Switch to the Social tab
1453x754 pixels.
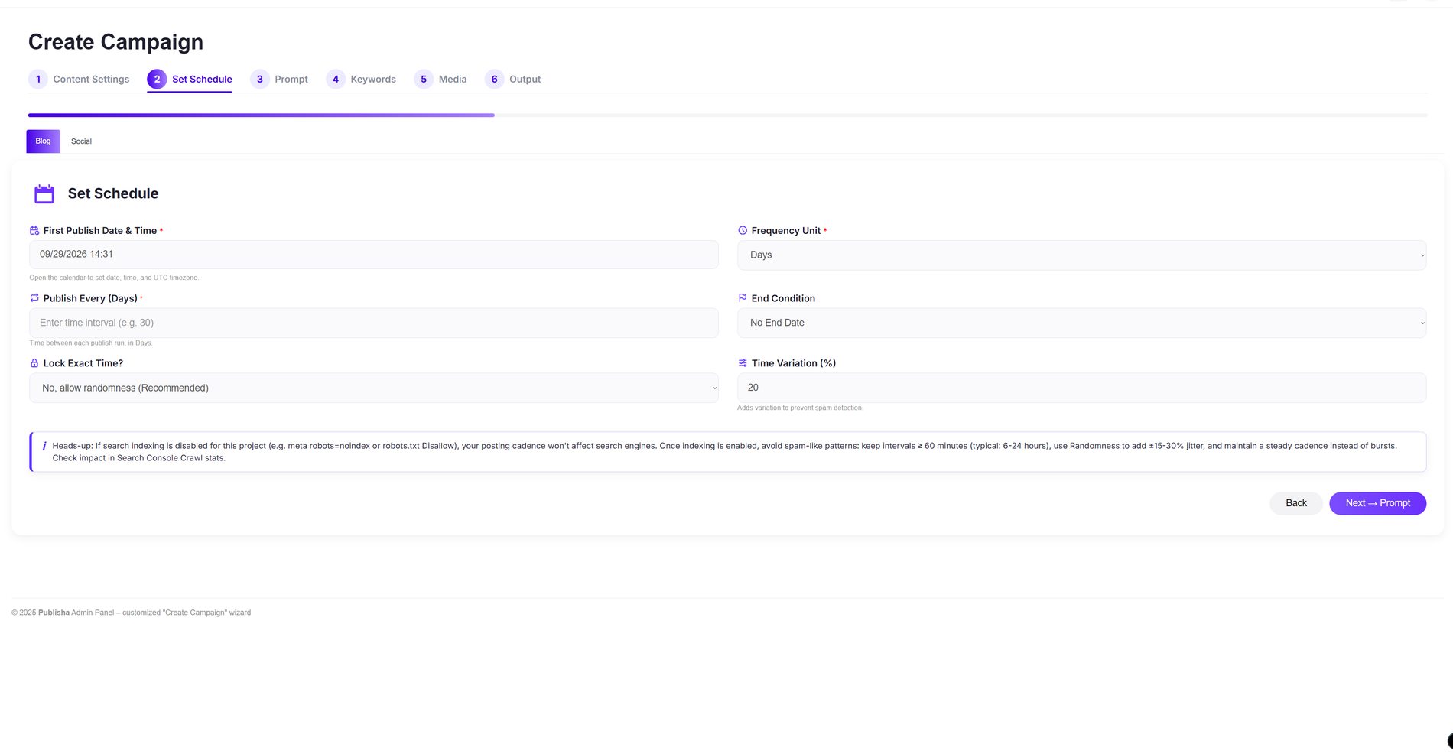[81, 141]
